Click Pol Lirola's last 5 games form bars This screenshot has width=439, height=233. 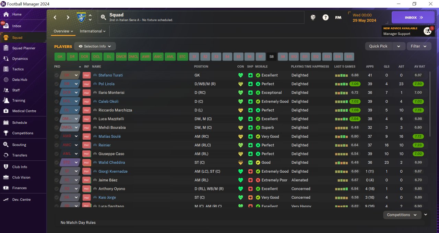341,84
